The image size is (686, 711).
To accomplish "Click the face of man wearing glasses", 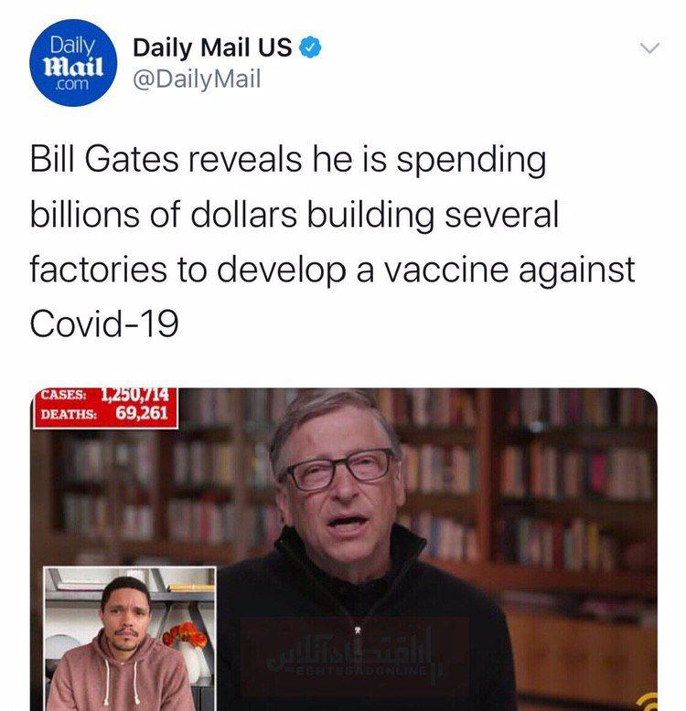I will [x=338, y=478].
